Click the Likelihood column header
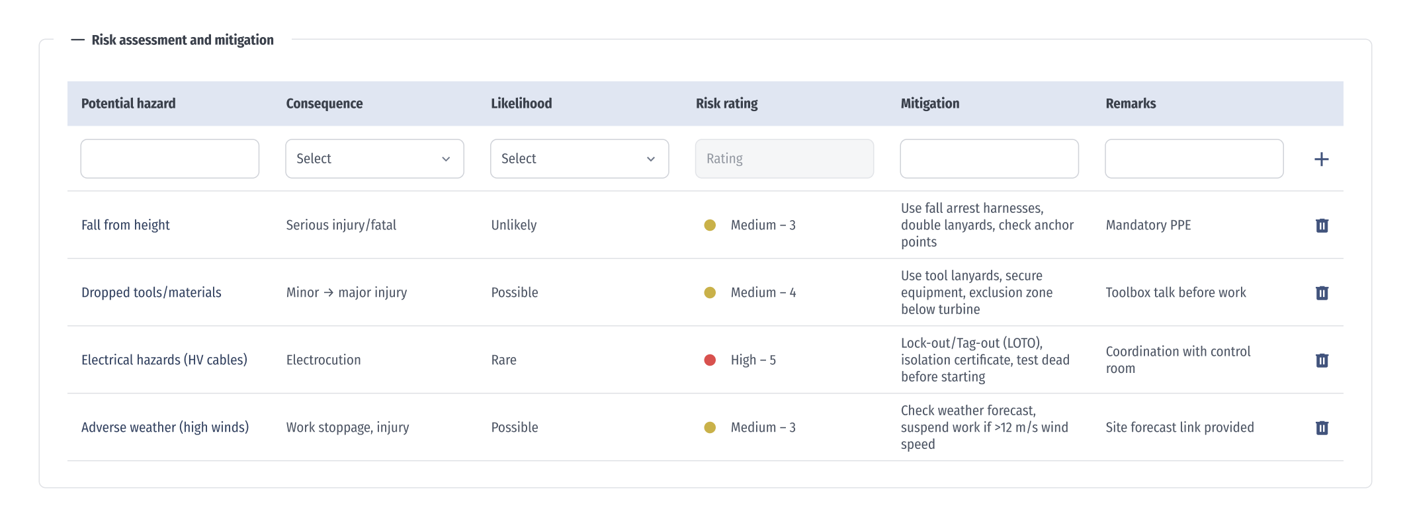 pos(521,104)
